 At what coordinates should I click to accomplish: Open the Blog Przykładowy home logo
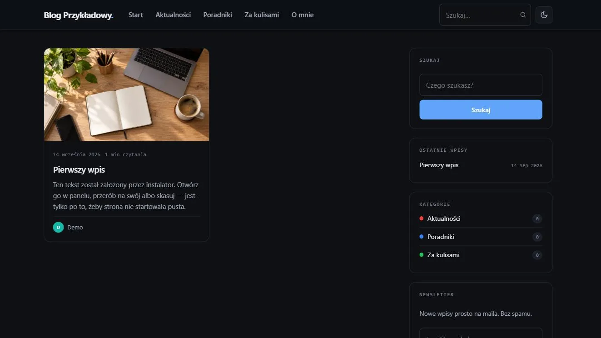78,15
